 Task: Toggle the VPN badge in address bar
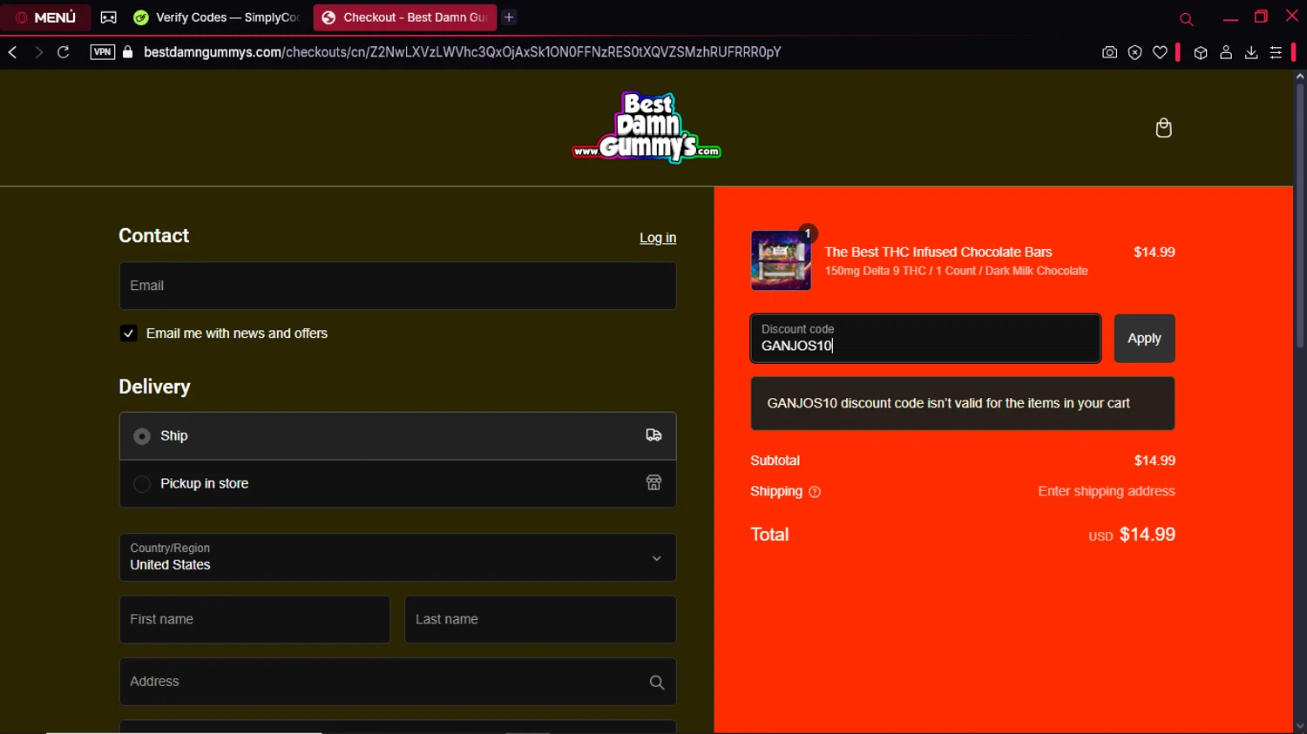coord(102,52)
